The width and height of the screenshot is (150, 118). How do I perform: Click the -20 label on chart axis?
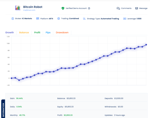(x=8, y=85)
